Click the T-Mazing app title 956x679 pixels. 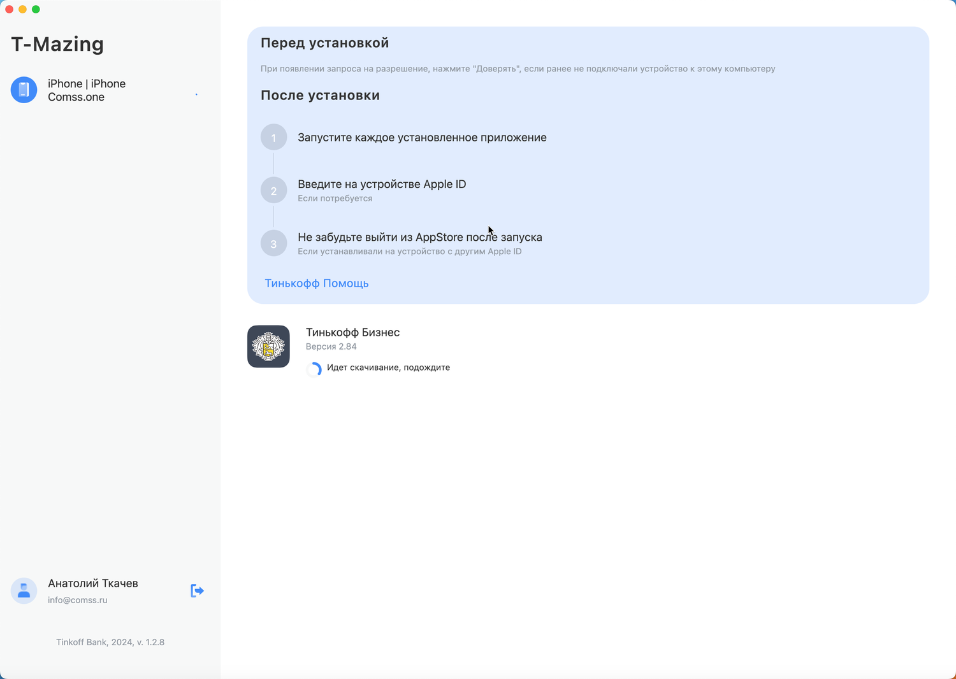pos(57,44)
